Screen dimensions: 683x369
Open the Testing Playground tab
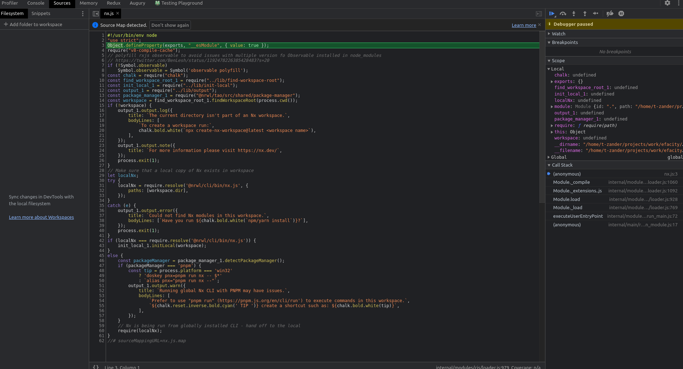point(179,3)
